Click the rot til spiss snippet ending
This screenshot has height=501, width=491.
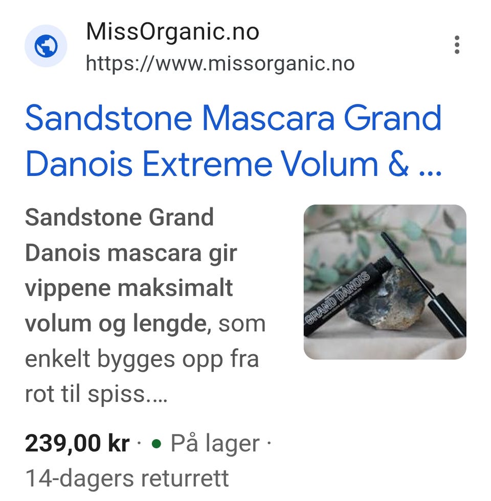tap(96, 394)
